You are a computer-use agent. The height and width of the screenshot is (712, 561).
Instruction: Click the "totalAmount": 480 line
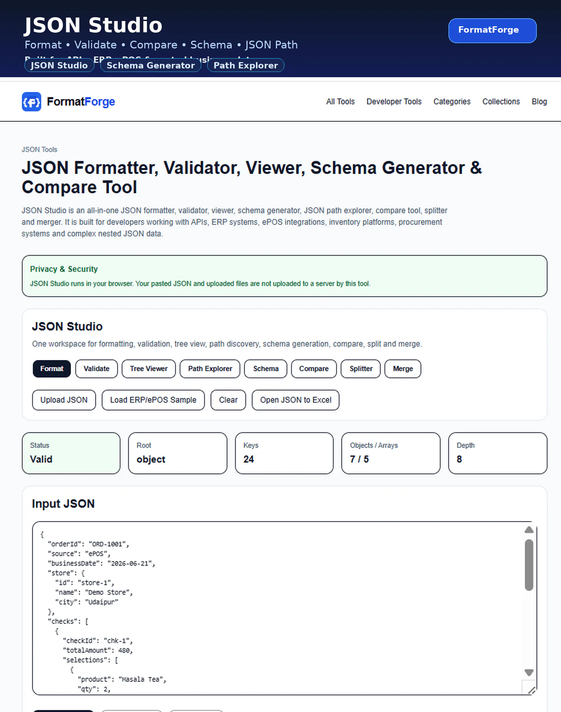98,650
